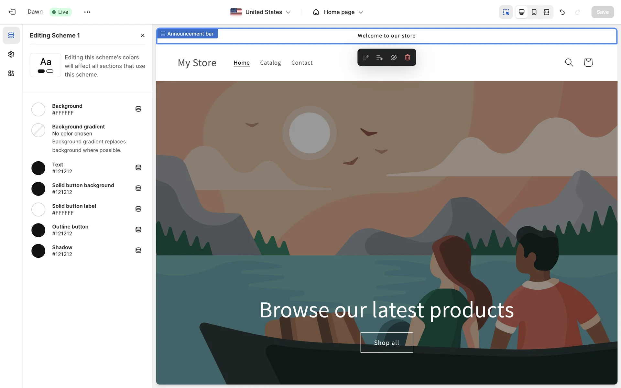Click the exit editor icon
The image size is (621, 388).
(x=12, y=12)
